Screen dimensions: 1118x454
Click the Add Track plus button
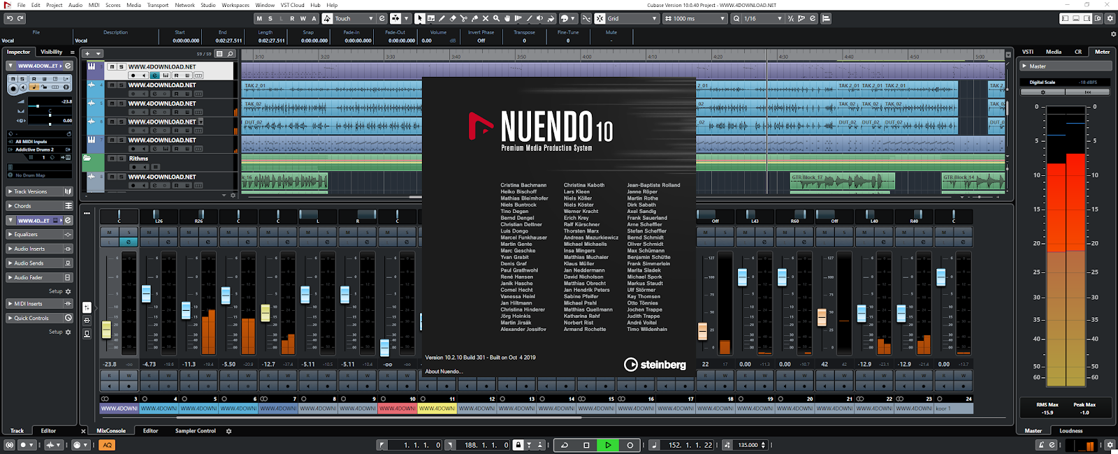(87, 54)
